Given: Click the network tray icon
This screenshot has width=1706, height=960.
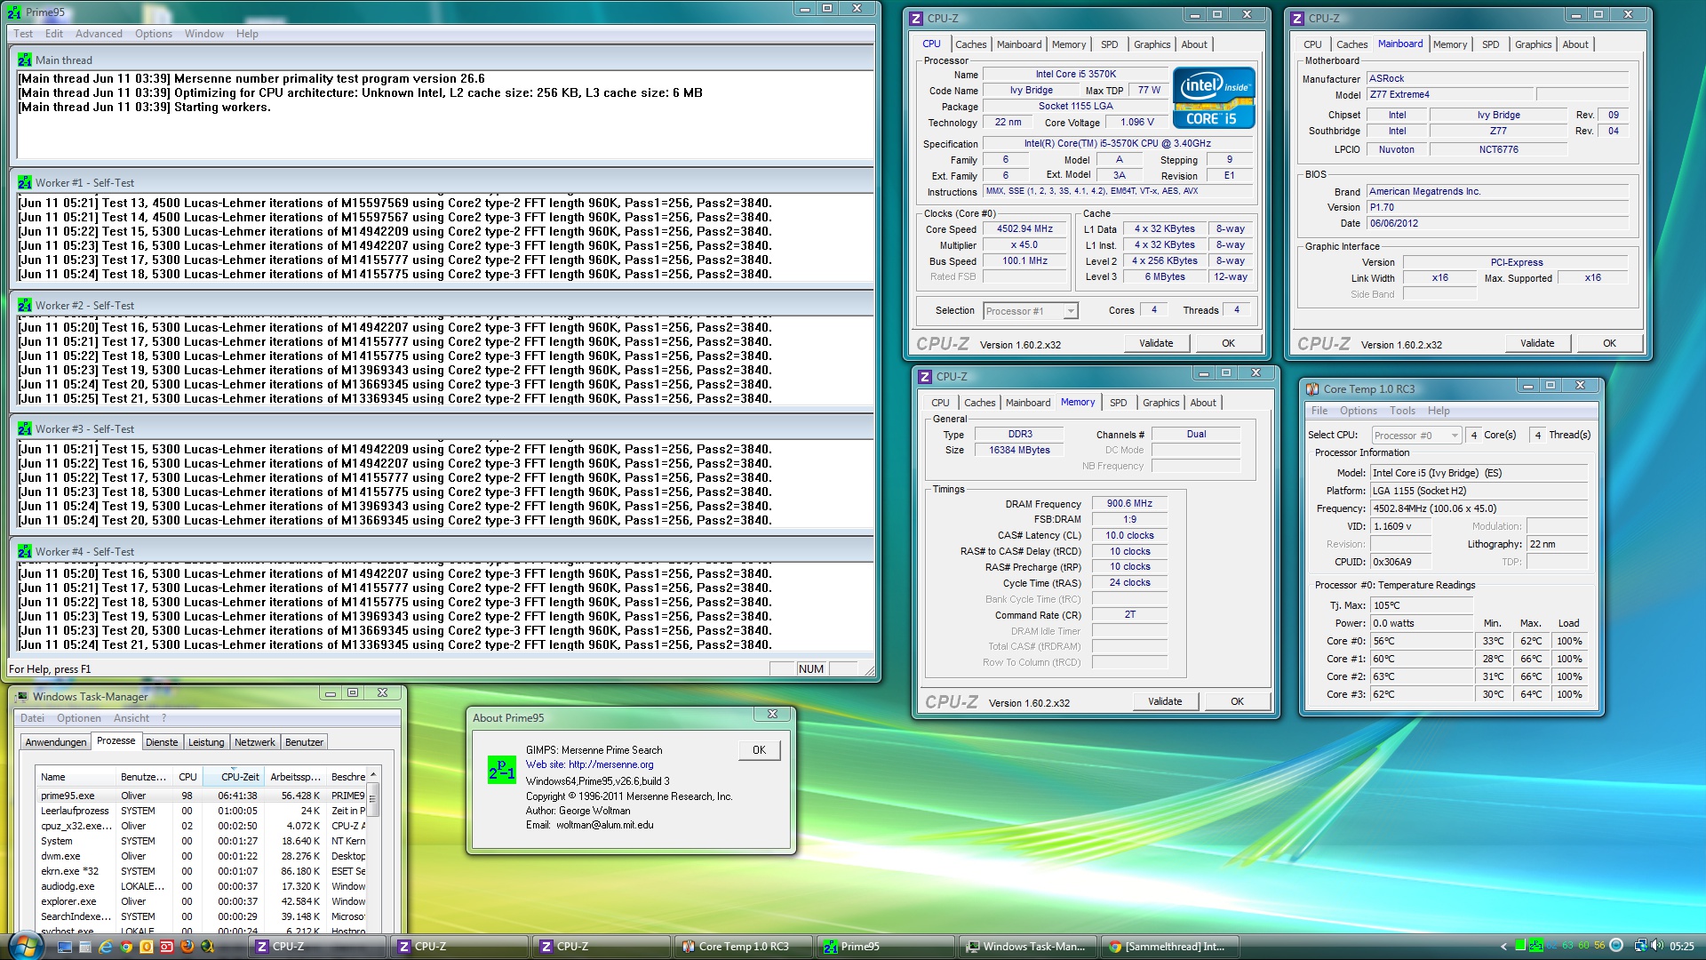Looking at the screenshot, I should 1639,946.
